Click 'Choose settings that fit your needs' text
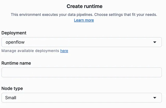The width and height of the screenshot is (166, 108). [x=126, y=15]
